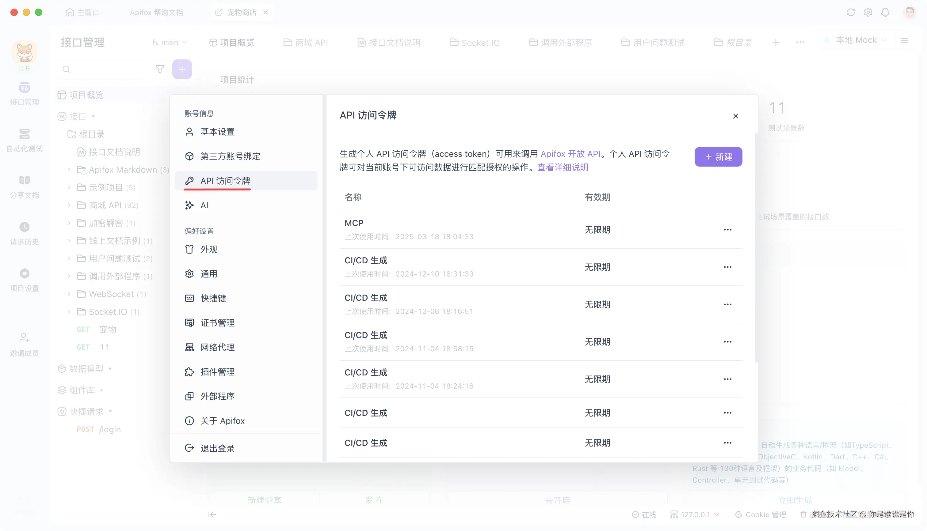The width and height of the screenshot is (927, 531).
Task: Click the refresh sync icon in title bar
Action: pyautogui.click(x=851, y=12)
